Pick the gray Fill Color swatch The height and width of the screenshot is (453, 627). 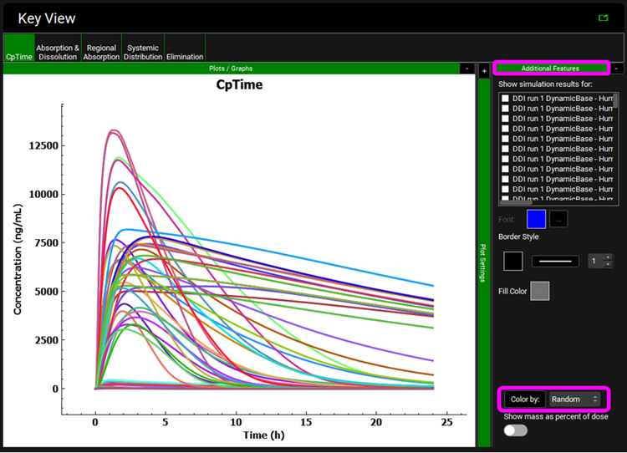540,291
